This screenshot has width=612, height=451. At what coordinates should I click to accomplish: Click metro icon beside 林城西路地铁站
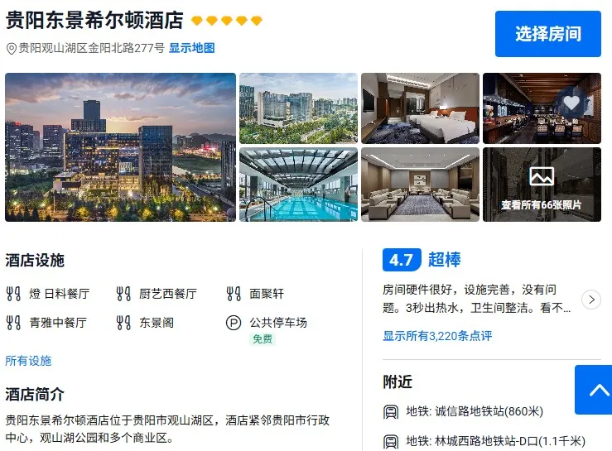[391, 442]
